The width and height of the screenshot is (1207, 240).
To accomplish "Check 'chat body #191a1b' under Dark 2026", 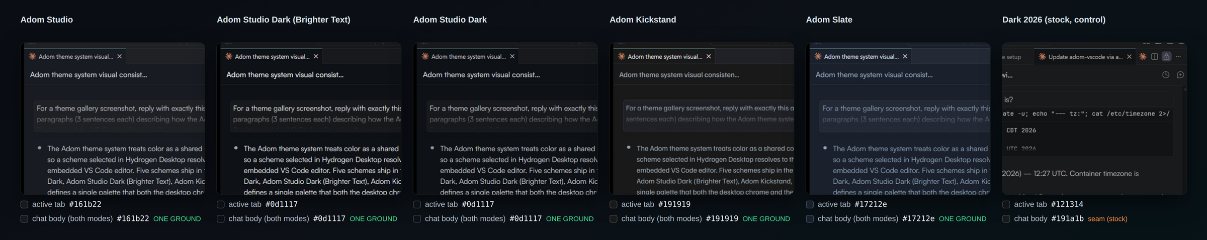I will coord(1006,219).
